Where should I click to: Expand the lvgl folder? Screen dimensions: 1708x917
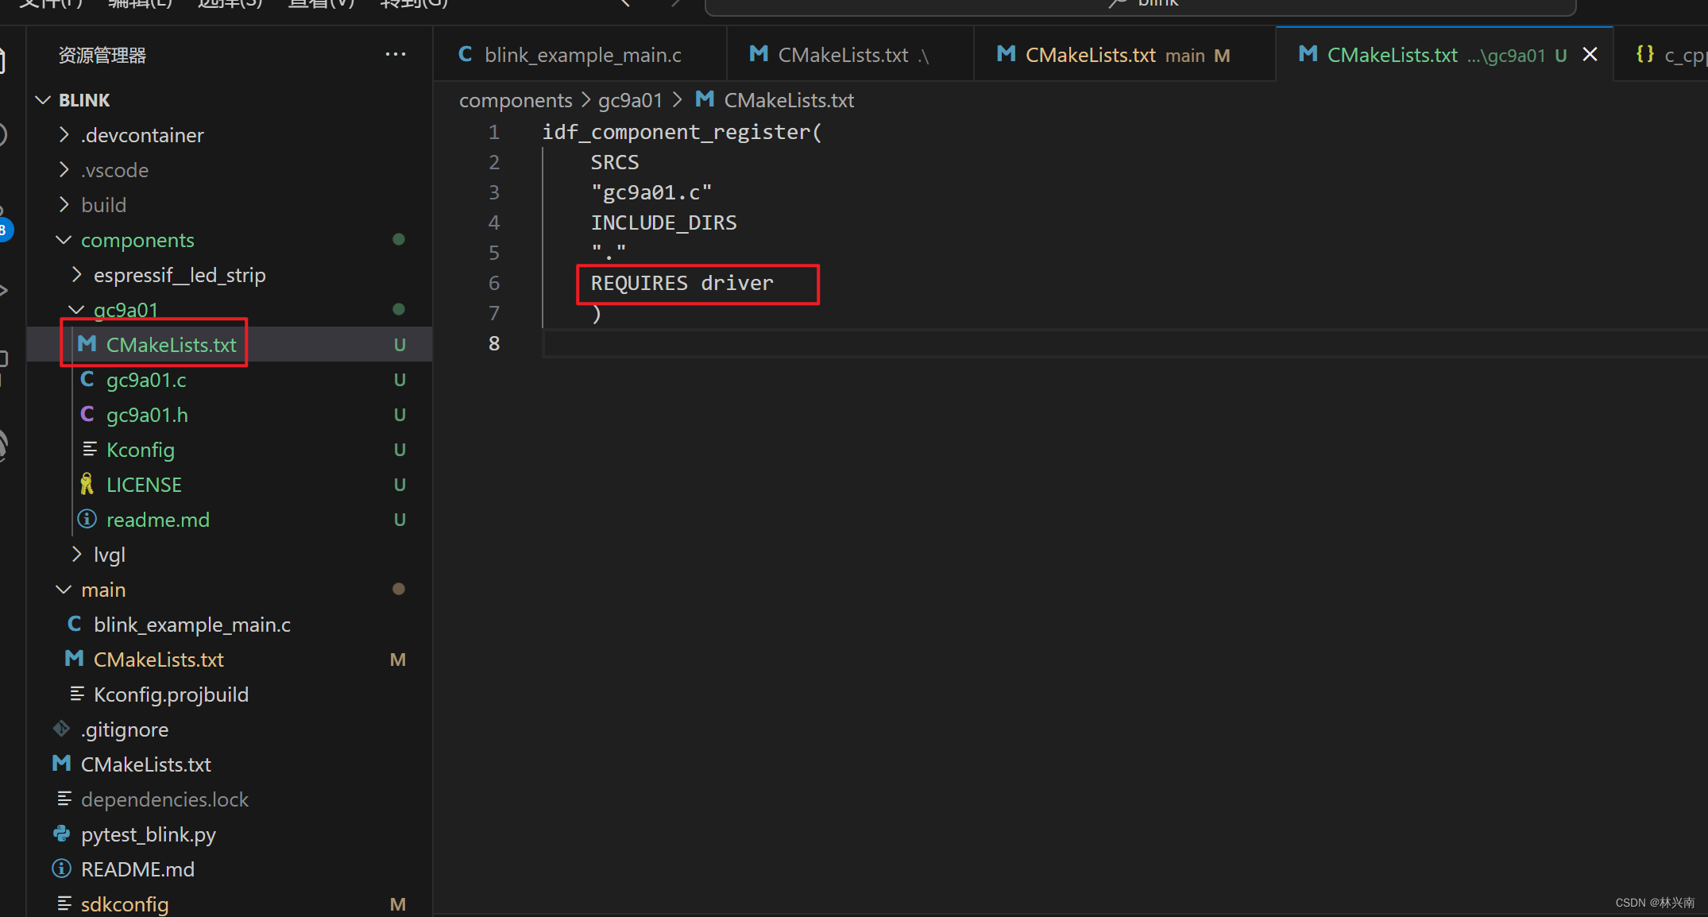(x=77, y=555)
